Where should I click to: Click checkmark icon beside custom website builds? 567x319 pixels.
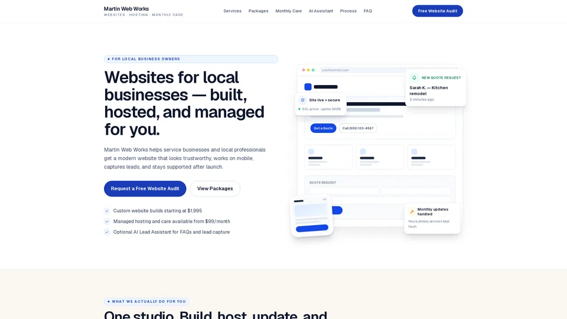(x=107, y=211)
